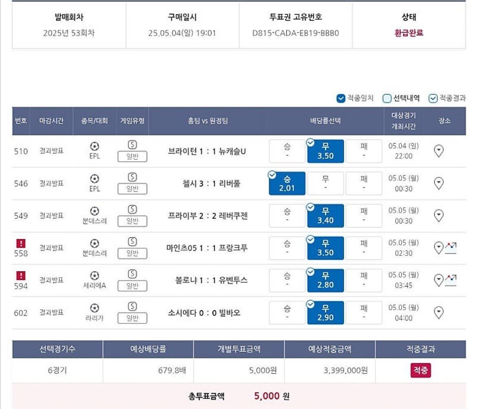Select the 승 2.01 odds for Chelsea match
This screenshot has height=409, width=477.
(287, 183)
